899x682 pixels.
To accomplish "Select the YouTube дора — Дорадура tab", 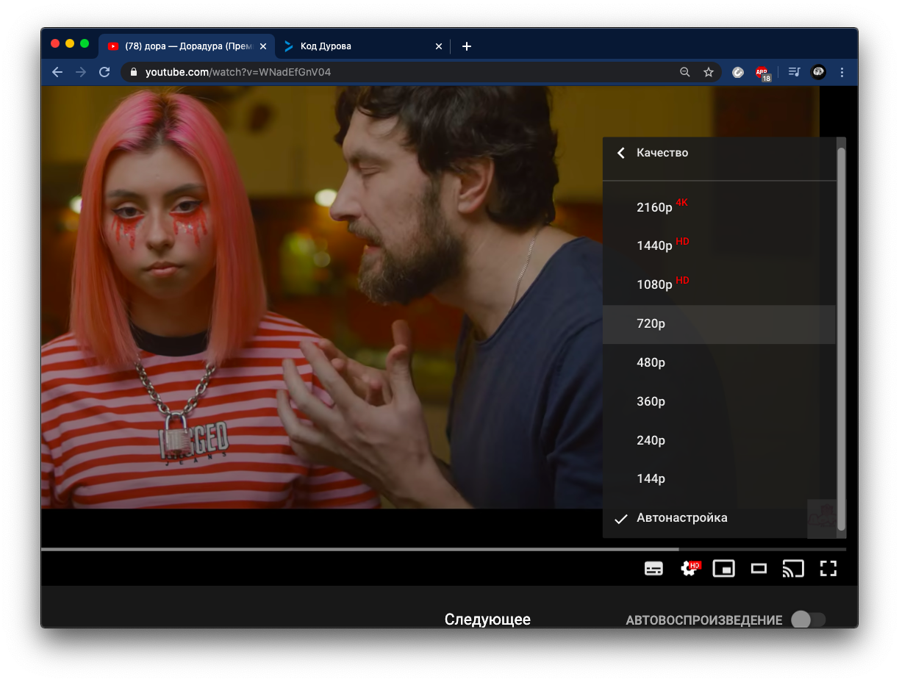I will click(x=187, y=46).
